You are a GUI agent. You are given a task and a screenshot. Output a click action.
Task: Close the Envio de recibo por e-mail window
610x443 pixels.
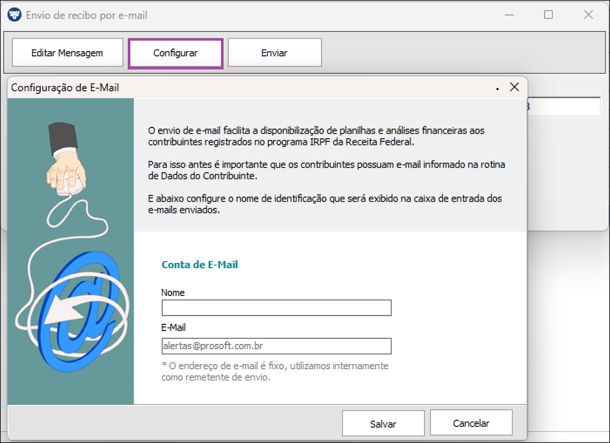tap(588, 15)
